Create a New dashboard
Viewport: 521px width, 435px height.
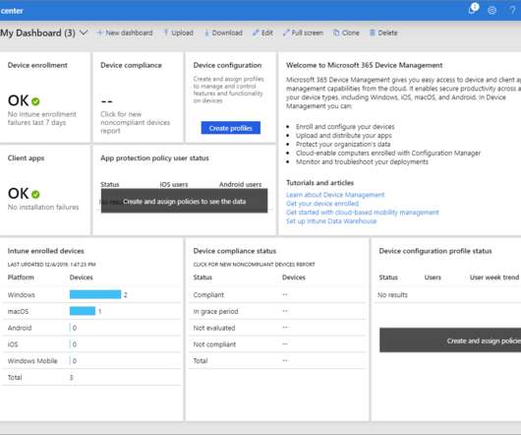point(125,32)
